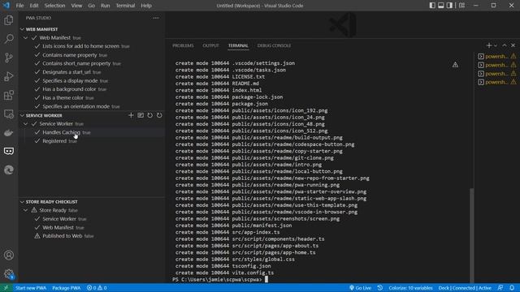Click Go Live in status bar
Image resolution: width=520 pixels, height=292 pixels.
pyautogui.click(x=360, y=288)
